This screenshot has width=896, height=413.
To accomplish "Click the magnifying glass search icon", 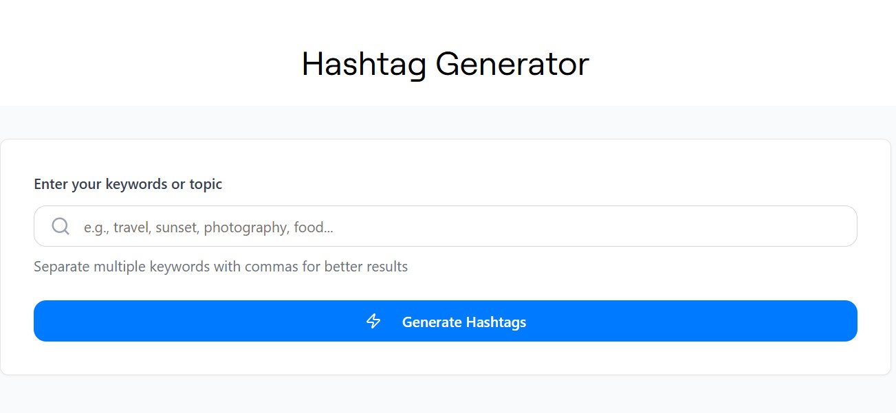I will 61,226.
